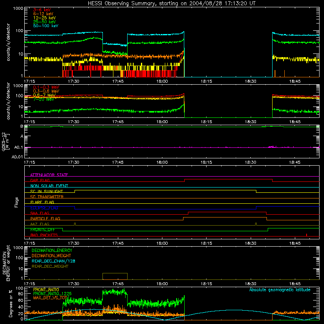Click the 17:45 tick label under decimation panel
The height and width of the screenshot is (324, 324).
(118, 284)
